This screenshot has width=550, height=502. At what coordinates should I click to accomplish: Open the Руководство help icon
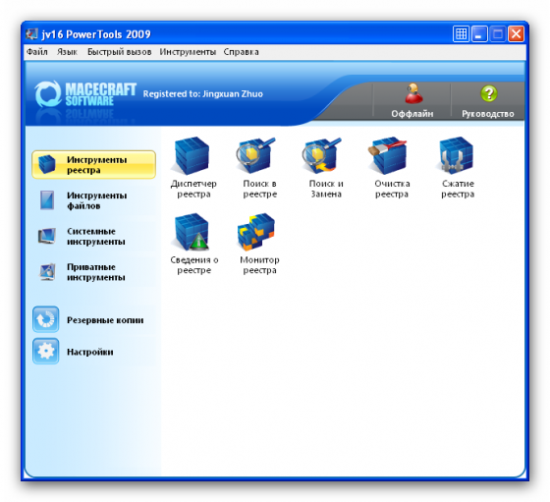(x=487, y=100)
